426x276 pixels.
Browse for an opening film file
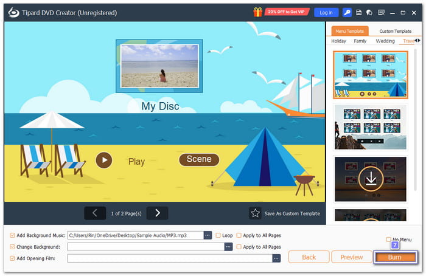pos(276,258)
